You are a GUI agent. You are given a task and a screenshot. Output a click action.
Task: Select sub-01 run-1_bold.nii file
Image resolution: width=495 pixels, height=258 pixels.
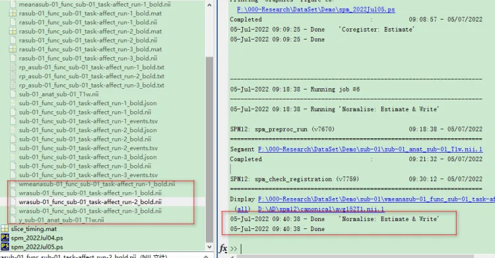tap(85, 112)
